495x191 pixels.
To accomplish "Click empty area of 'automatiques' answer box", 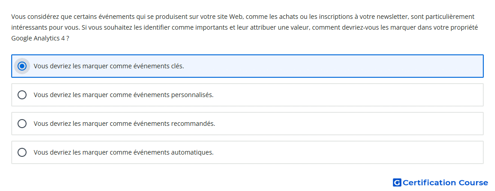I will point(347,152).
